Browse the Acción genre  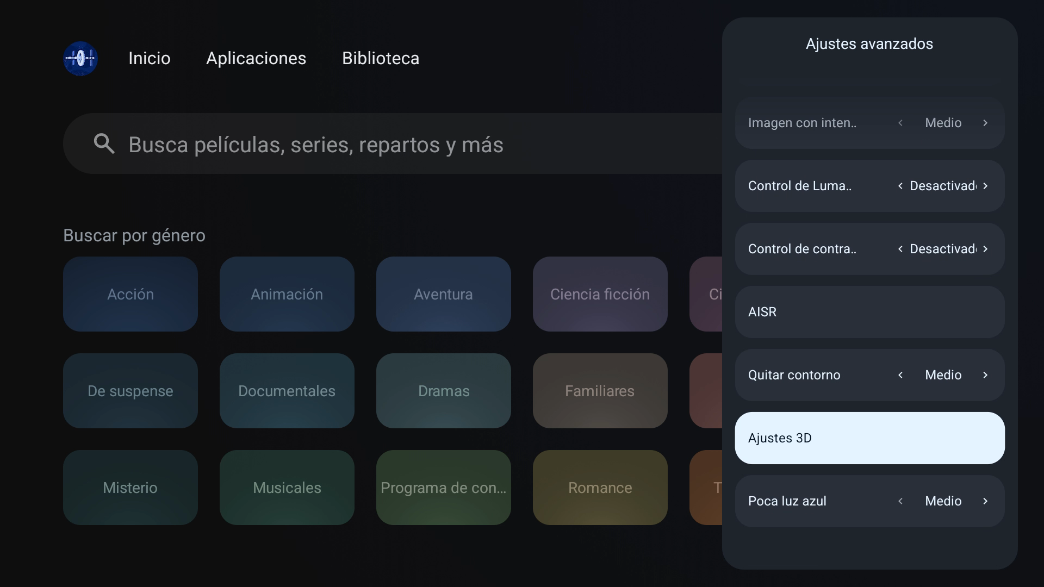coord(130,294)
